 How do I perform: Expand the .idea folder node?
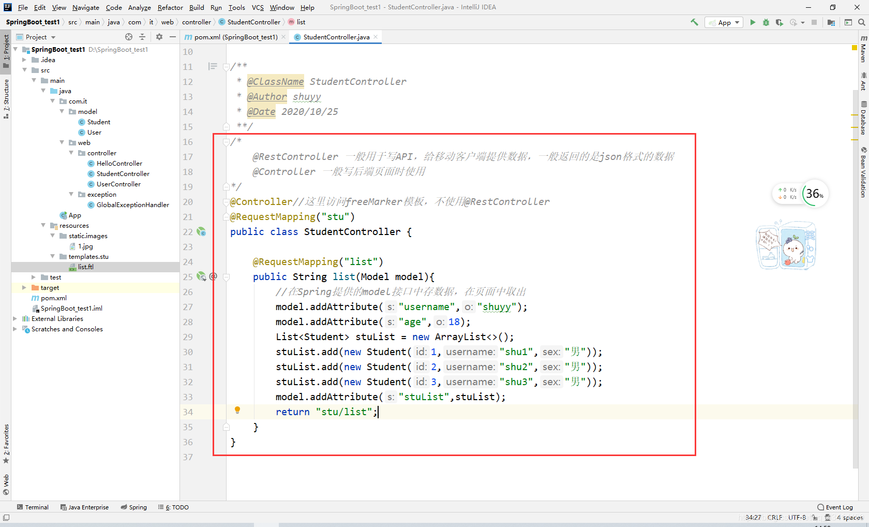coord(24,60)
